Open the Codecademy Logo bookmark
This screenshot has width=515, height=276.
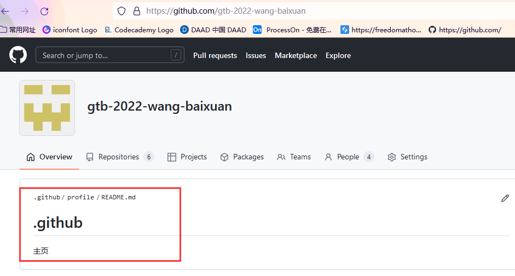click(139, 30)
